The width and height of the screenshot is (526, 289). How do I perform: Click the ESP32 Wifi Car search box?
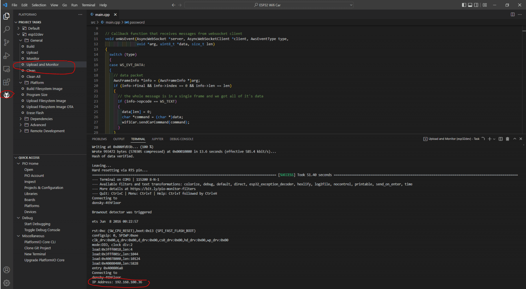click(269, 5)
